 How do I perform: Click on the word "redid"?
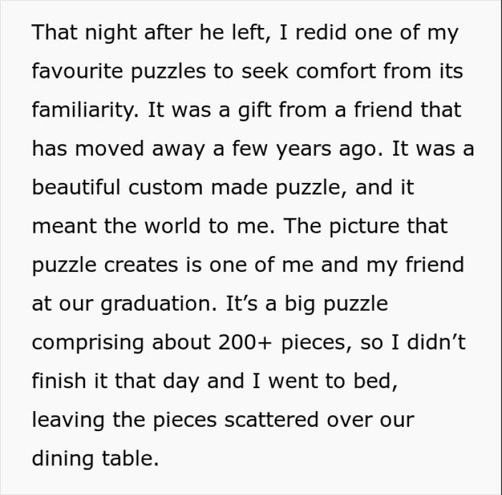point(326,33)
